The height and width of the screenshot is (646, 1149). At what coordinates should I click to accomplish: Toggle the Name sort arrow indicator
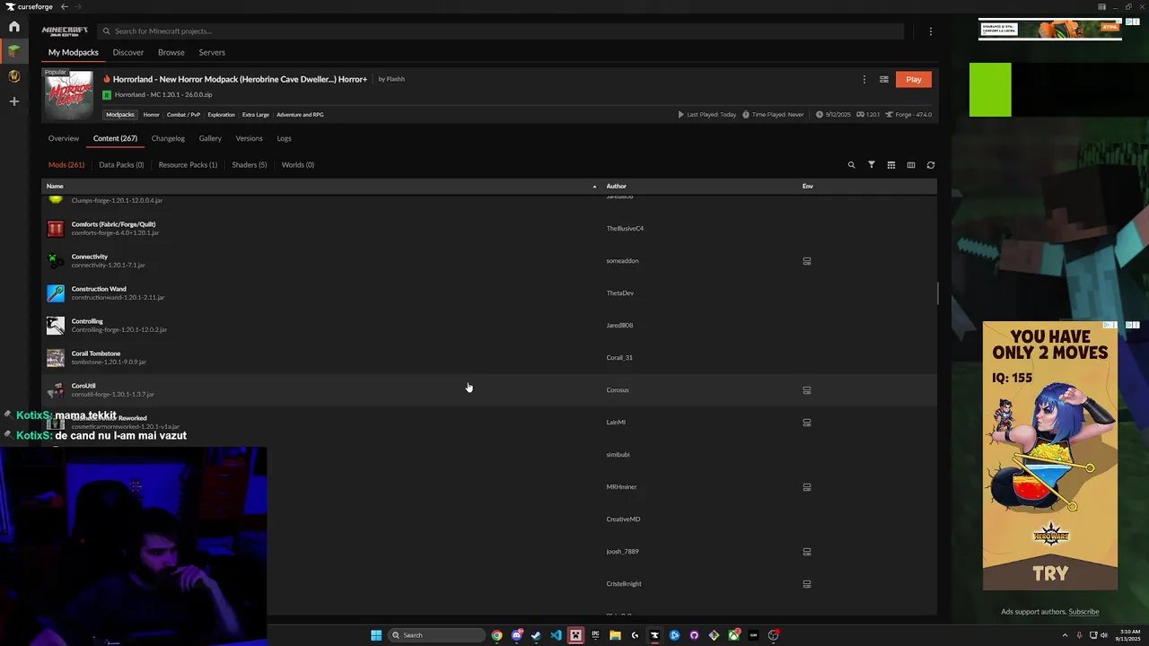[594, 187]
